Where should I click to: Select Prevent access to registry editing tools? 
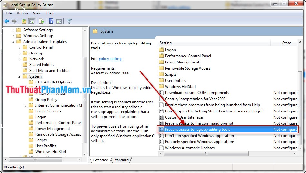[227, 129]
